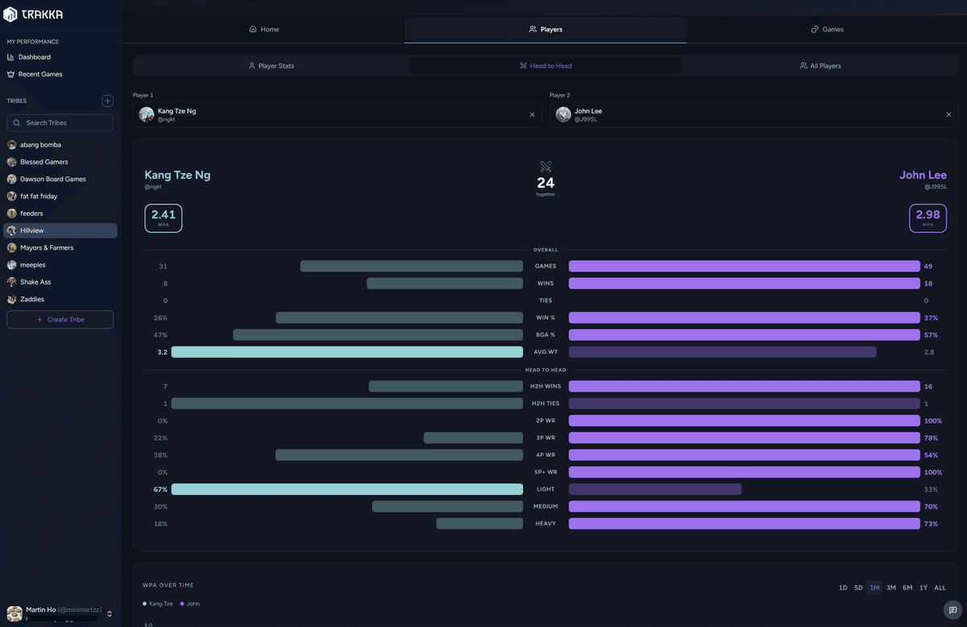This screenshot has height=627, width=967.
Task: Click Kang Tze Ng's AVG WT bar
Action: click(347, 352)
